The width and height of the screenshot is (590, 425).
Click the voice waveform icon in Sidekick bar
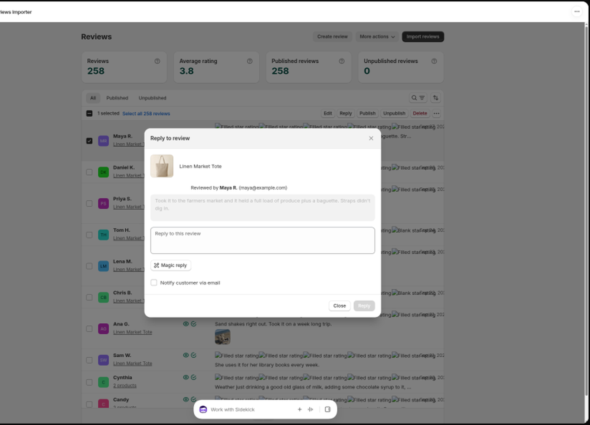(310, 410)
